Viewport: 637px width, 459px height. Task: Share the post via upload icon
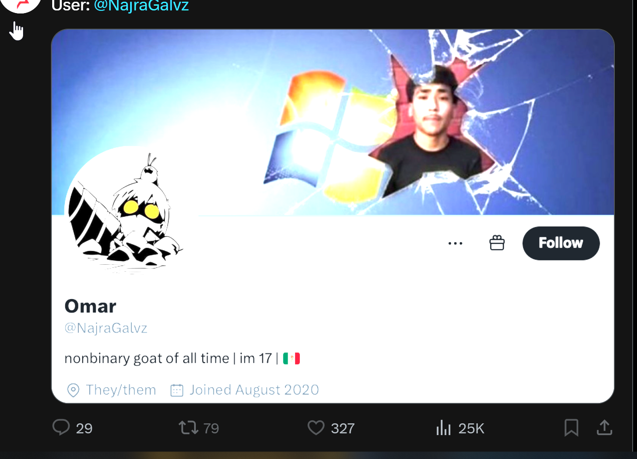[x=604, y=427]
